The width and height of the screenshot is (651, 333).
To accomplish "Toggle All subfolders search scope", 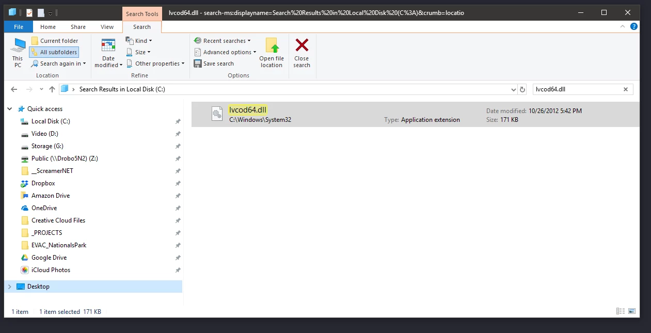I will tap(54, 52).
